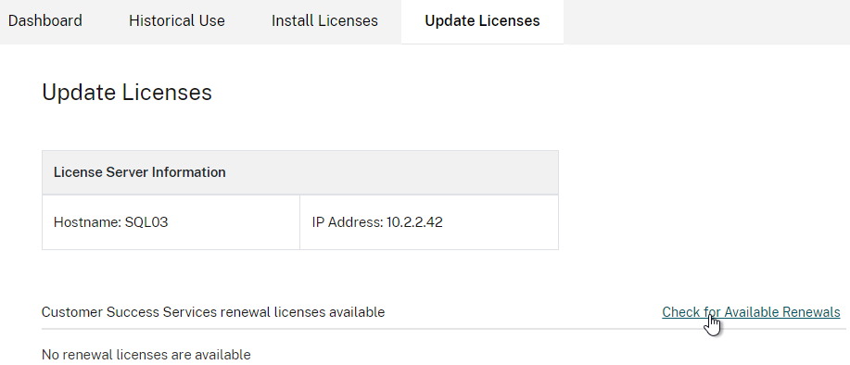This screenshot has width=850, height=365.
Task: Switch to the Historical Use tab
Action: [x=177, y=21]
